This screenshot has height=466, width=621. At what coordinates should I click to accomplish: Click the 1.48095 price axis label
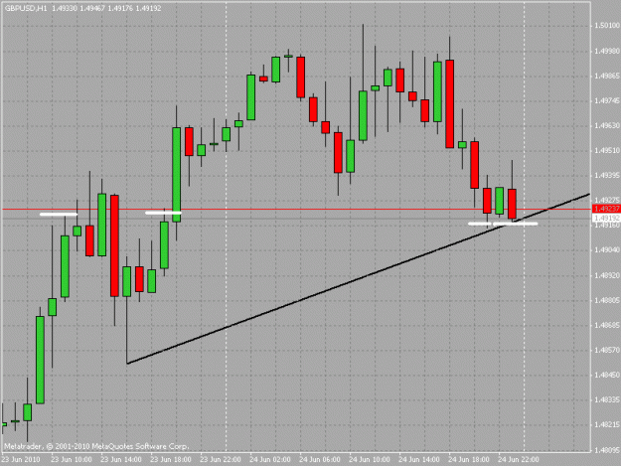pos(607,450)
